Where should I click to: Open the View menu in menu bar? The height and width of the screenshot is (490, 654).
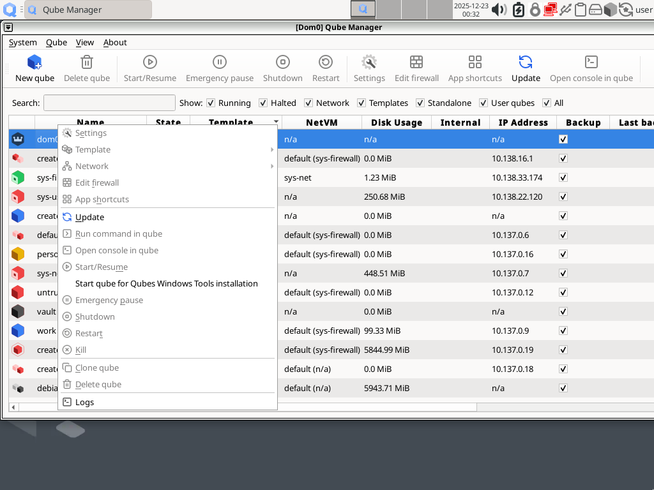[x=85, y=42]
